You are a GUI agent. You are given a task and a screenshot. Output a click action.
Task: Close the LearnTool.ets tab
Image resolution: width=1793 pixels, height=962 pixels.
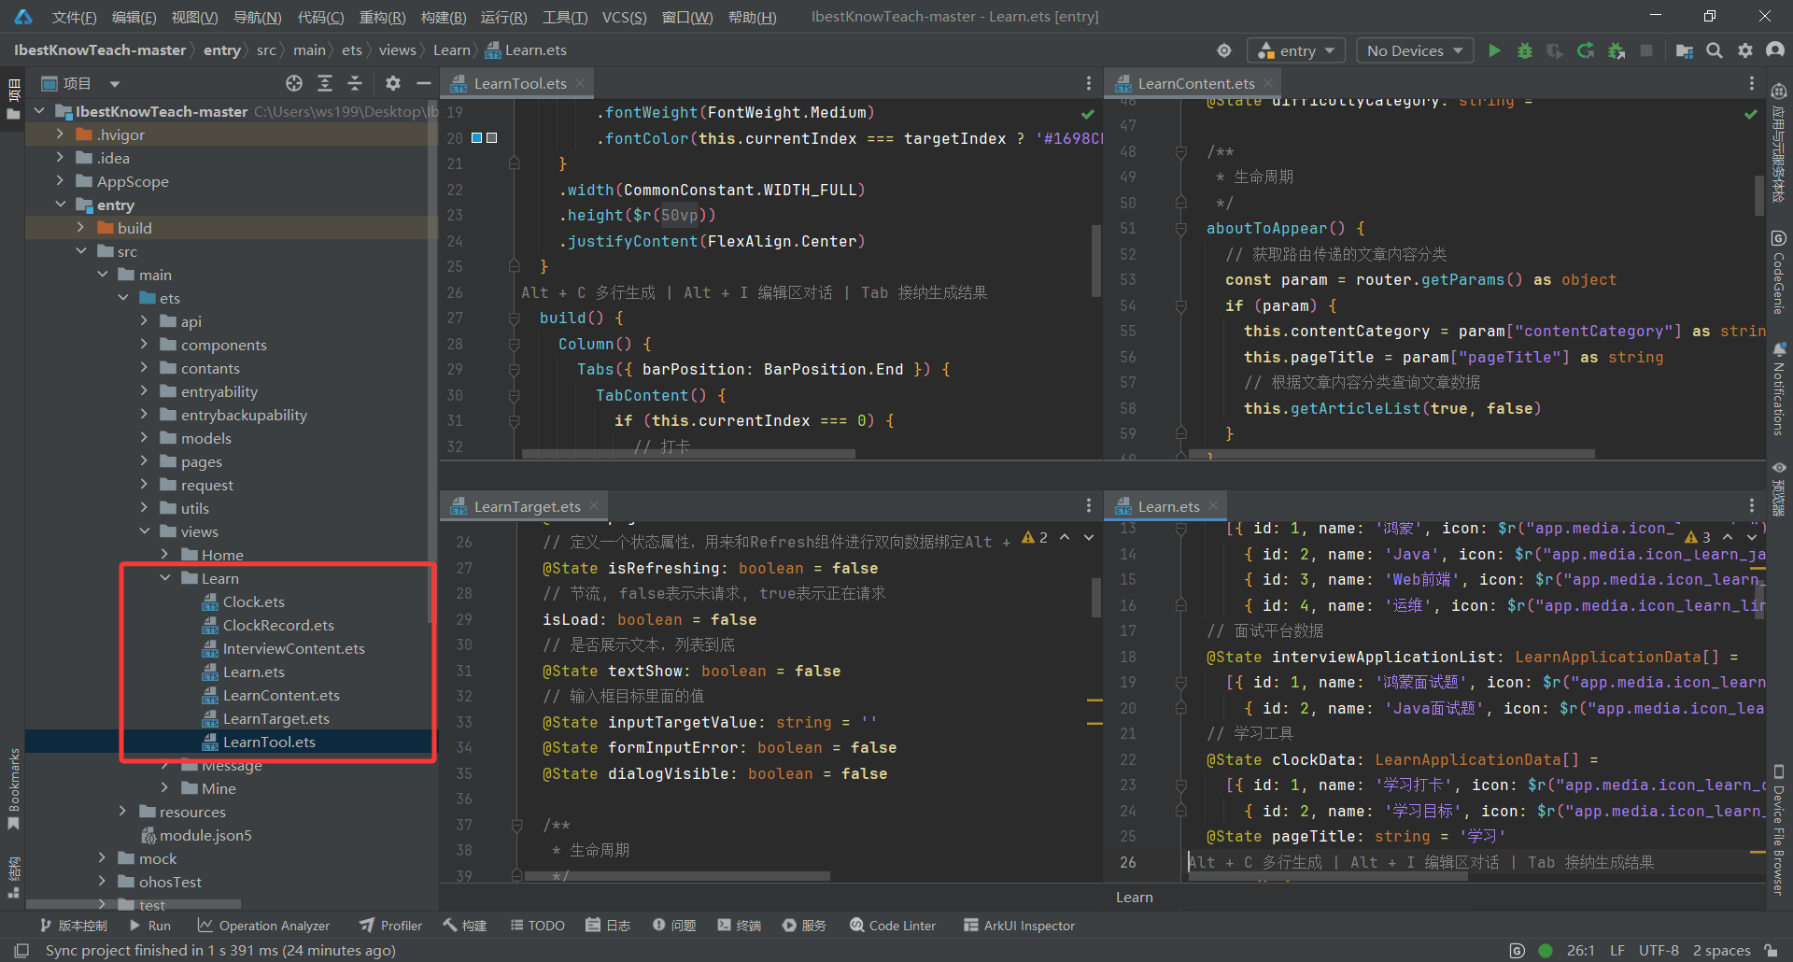coord(580,83)
